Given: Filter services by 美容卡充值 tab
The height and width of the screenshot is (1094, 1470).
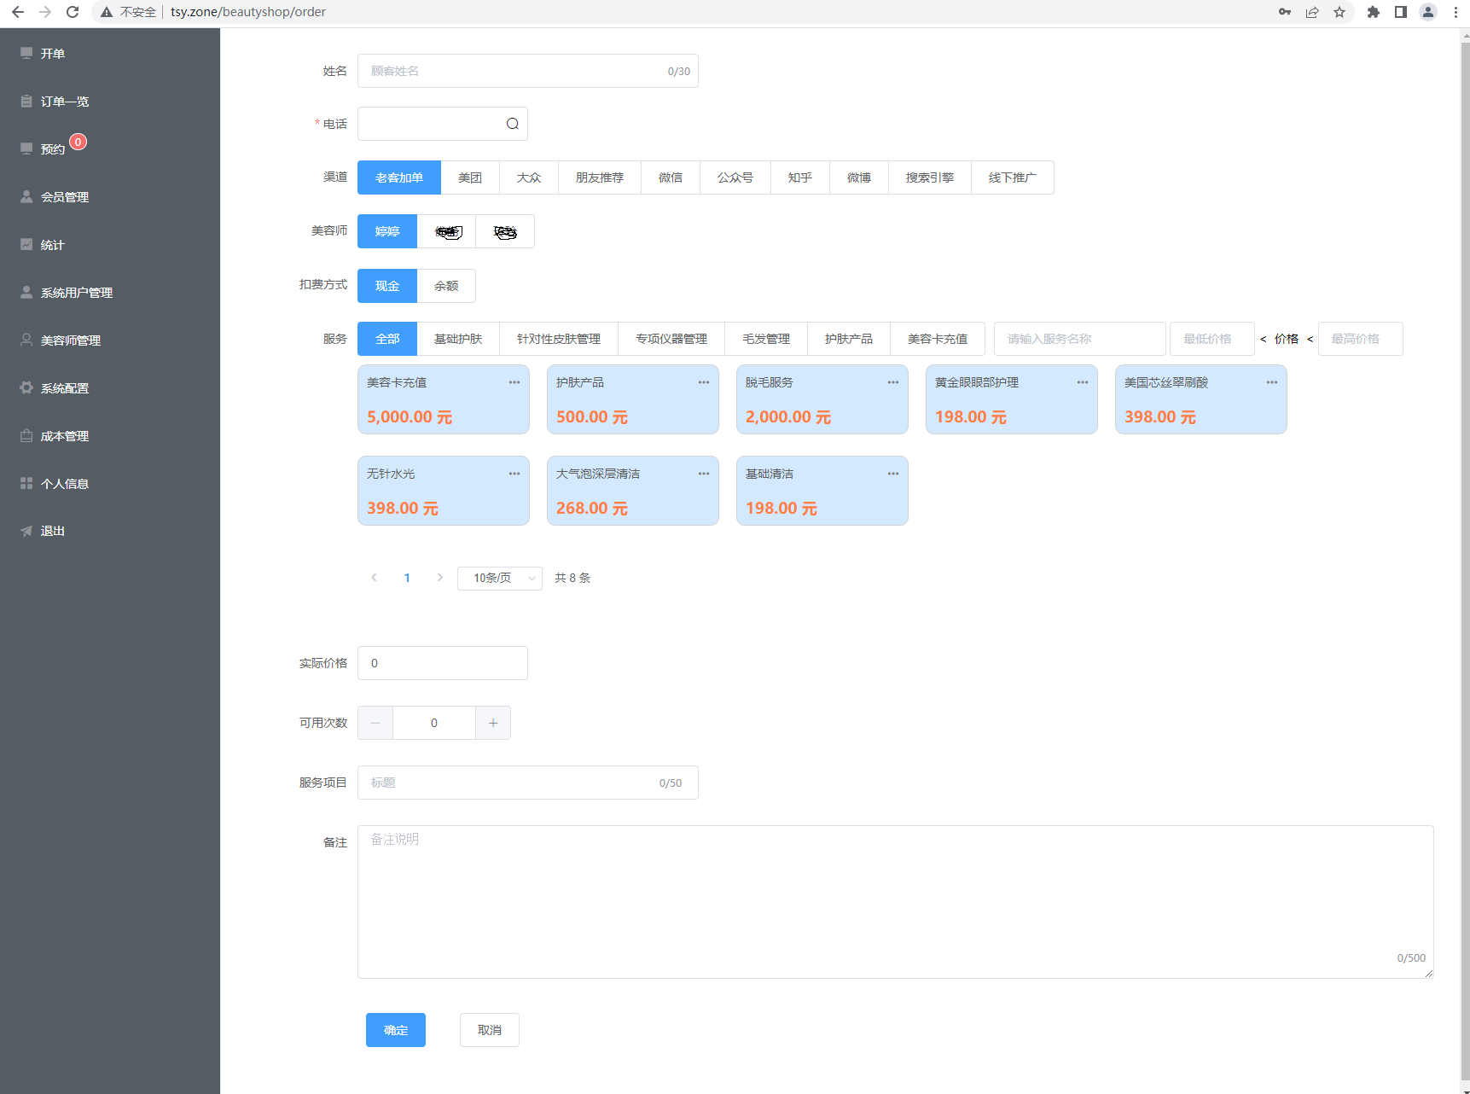Looking at the screenshot, I should pyautogui.click(x=938, y=339).
